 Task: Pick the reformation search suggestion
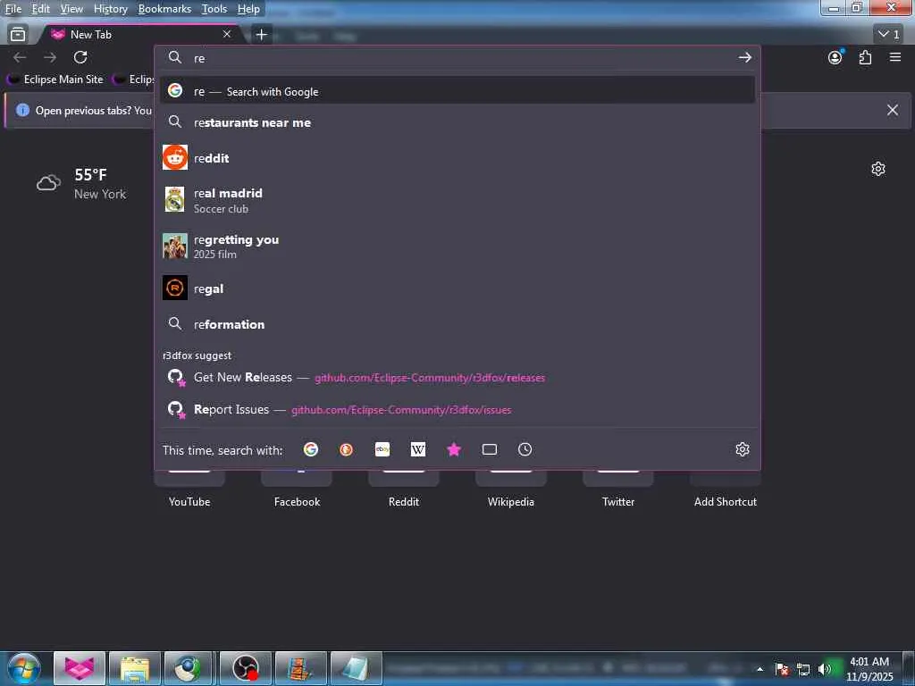(x=457, y=323)
